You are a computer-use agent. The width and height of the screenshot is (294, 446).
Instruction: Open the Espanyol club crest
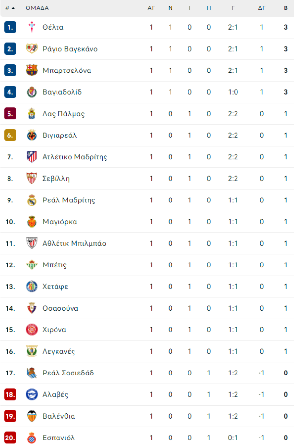pos(32,438)
